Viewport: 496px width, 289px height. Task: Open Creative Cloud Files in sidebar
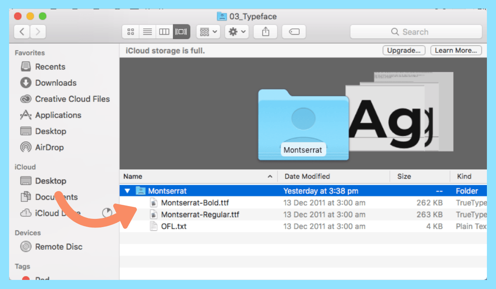coord(65,99)
